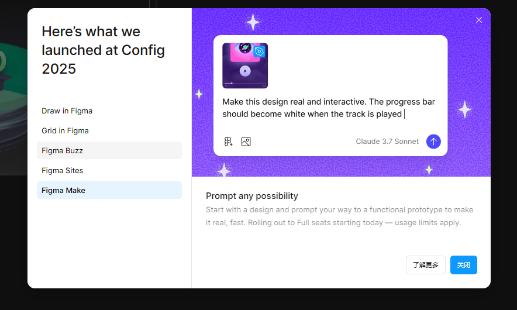Screen dimensions: 517x310
Task: Close the dialog with the X icon
Action: [479, 20]
